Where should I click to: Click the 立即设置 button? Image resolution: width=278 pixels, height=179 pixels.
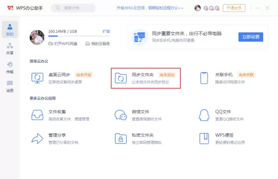pos(251,37)
